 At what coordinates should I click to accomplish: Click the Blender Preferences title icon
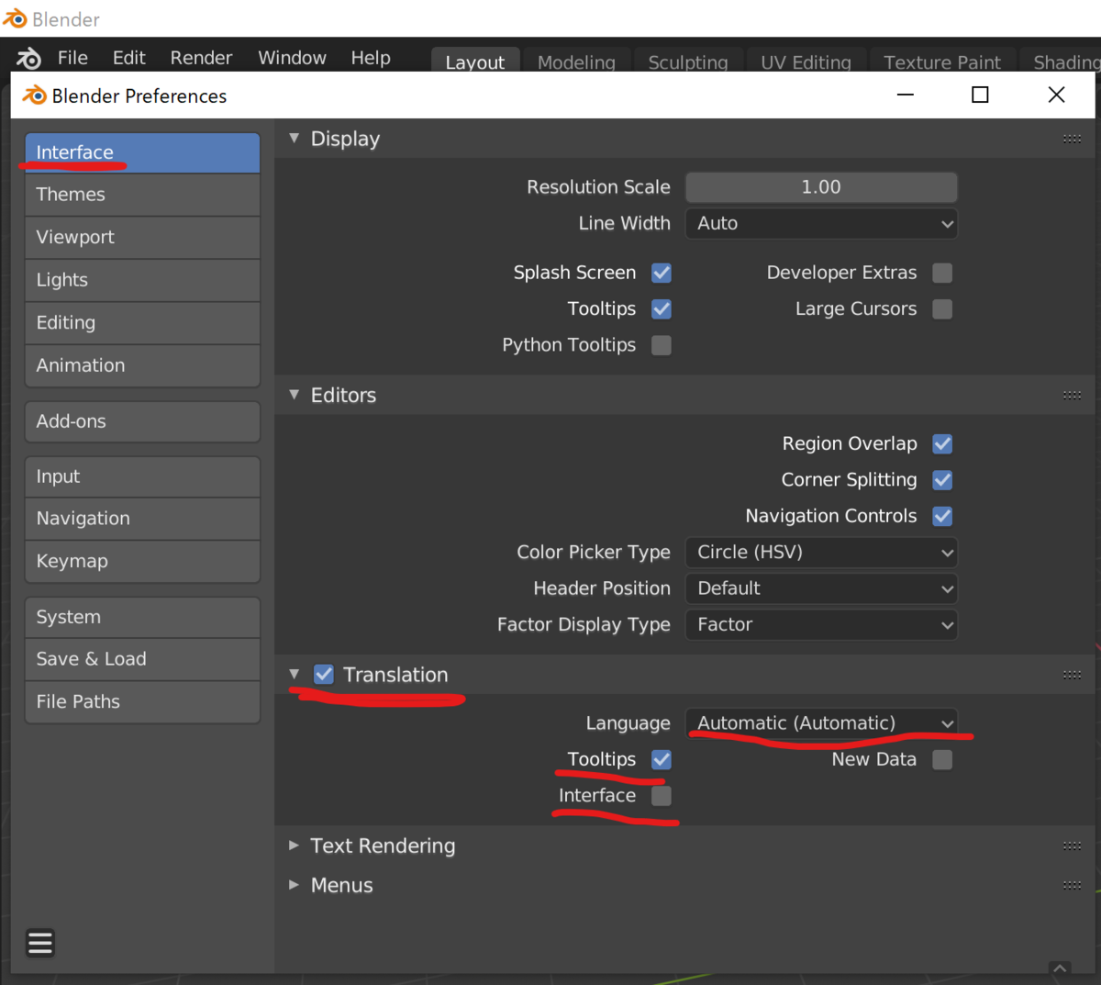34,95
